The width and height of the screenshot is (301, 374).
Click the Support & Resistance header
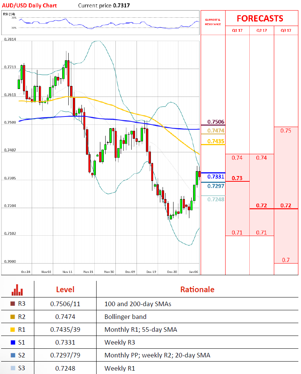tap(213, 22)
